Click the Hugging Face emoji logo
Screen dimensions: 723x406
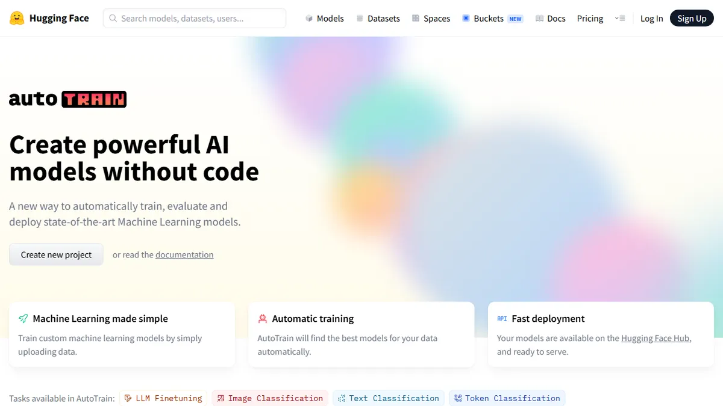point(17,18)
